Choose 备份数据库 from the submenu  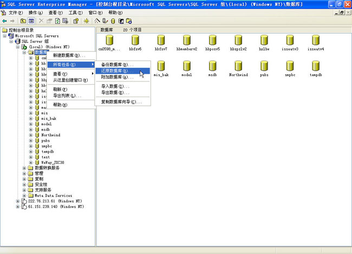pyautogui.click(x=123, y=65)
